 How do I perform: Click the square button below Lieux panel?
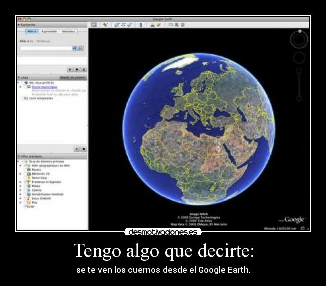84,149
